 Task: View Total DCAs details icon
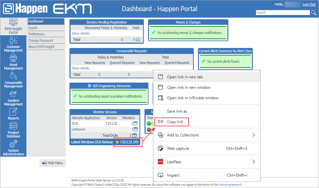coord(134,135)
